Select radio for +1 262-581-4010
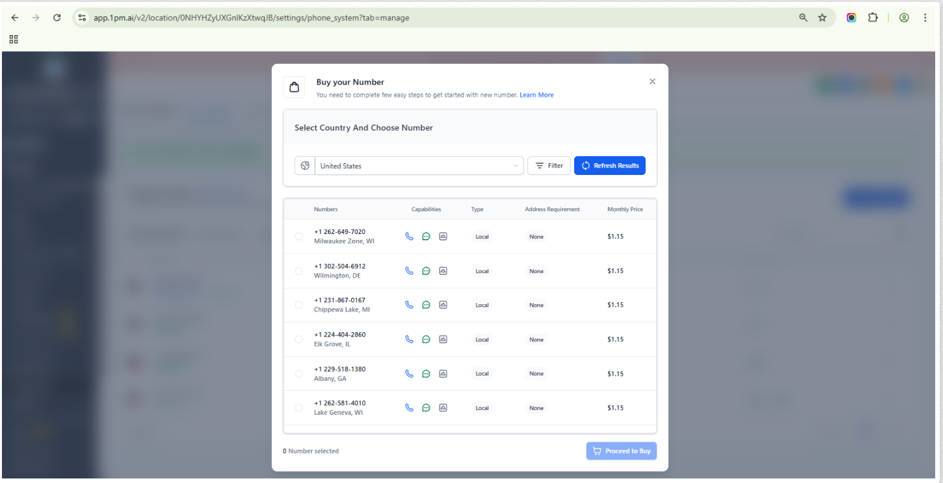Viewport: 943px width, 483px height. click(x=299, y=408)
